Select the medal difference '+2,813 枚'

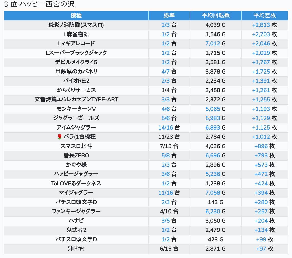265,25
